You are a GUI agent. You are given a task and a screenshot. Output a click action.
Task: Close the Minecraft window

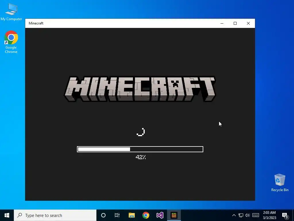[248, 23]
